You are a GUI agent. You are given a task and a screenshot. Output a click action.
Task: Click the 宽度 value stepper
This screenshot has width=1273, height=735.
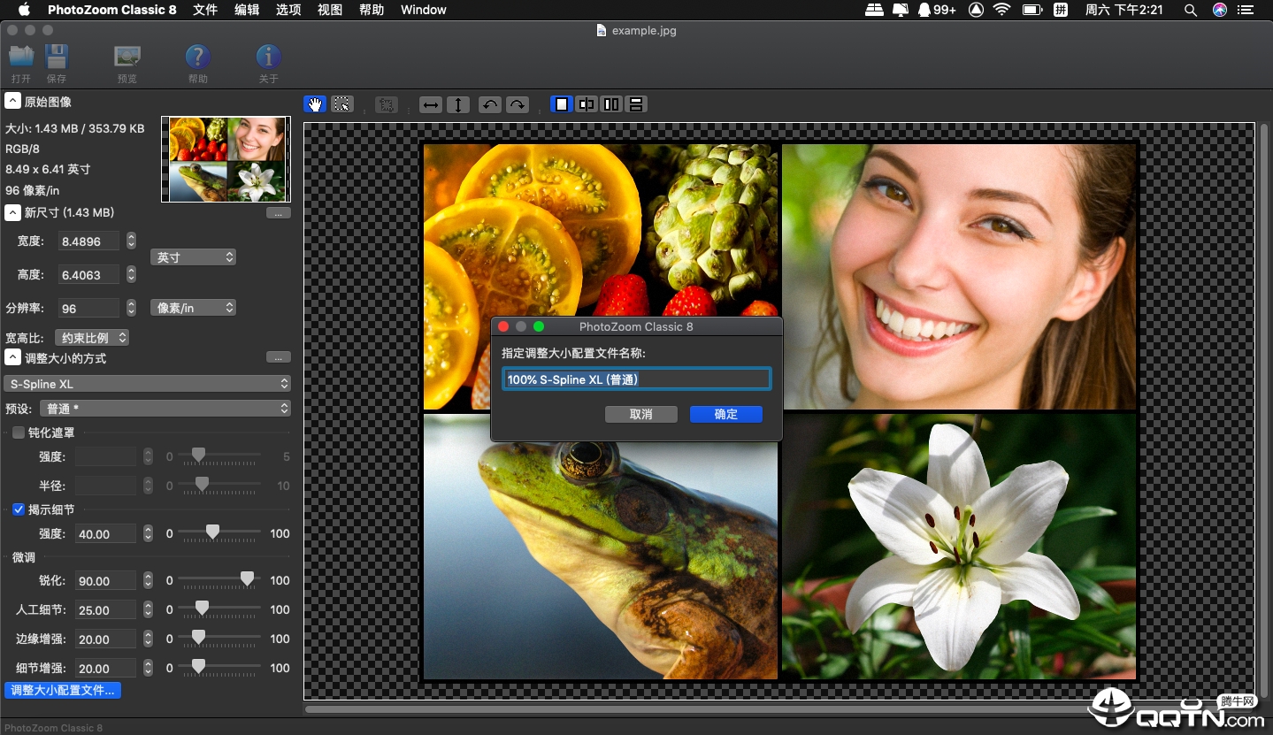(x=131, y=241)
